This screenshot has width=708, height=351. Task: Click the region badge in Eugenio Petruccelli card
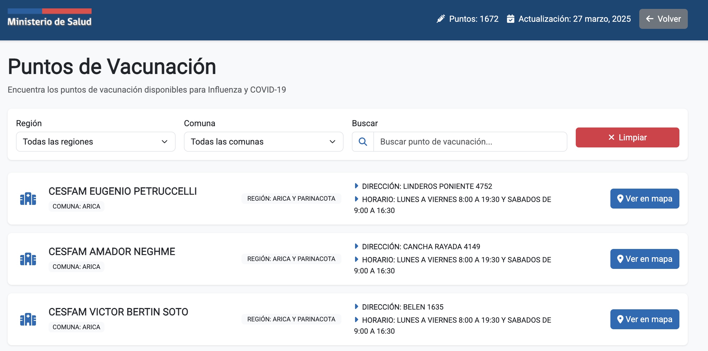pyautogui.click(x=291, y=198)
